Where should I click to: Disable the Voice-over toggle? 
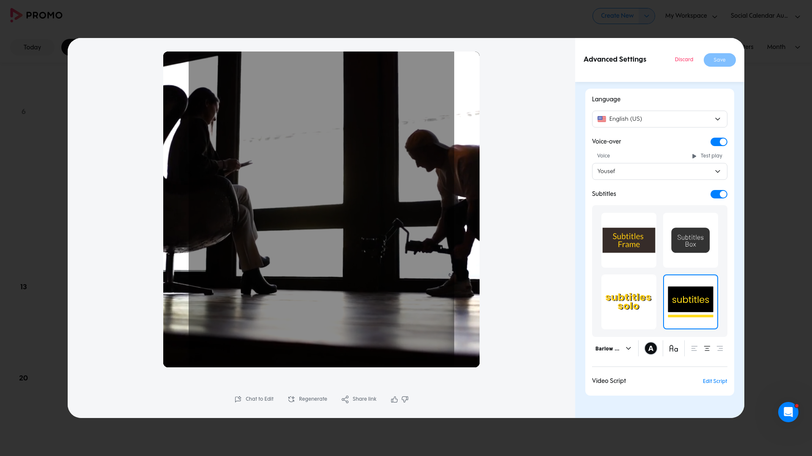[719, 141]
